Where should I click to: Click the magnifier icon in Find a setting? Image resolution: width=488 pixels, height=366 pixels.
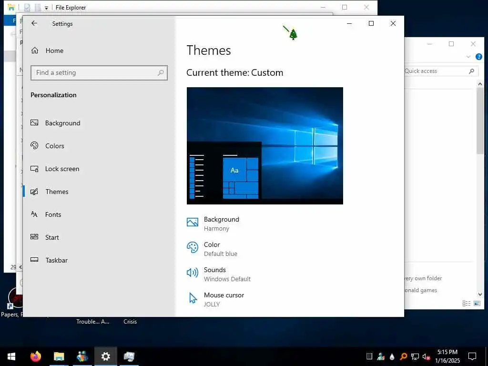tap(161, 72)
